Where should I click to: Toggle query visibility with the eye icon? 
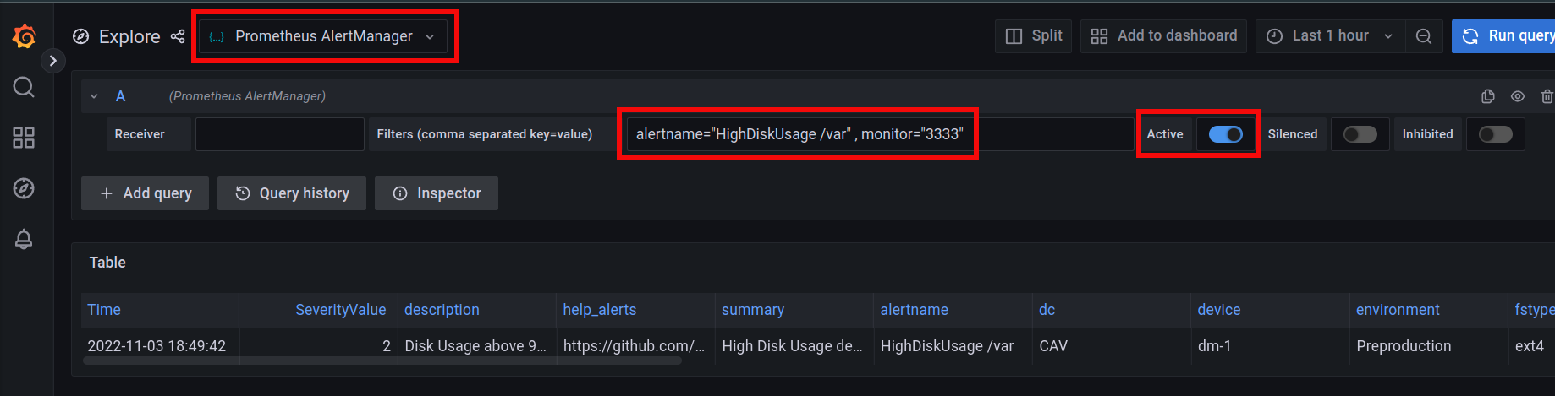(x=1518, y=96)
